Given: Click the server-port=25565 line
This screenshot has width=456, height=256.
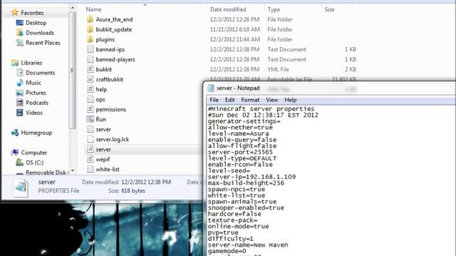Looking at the screenshot, I should point(240,152).
